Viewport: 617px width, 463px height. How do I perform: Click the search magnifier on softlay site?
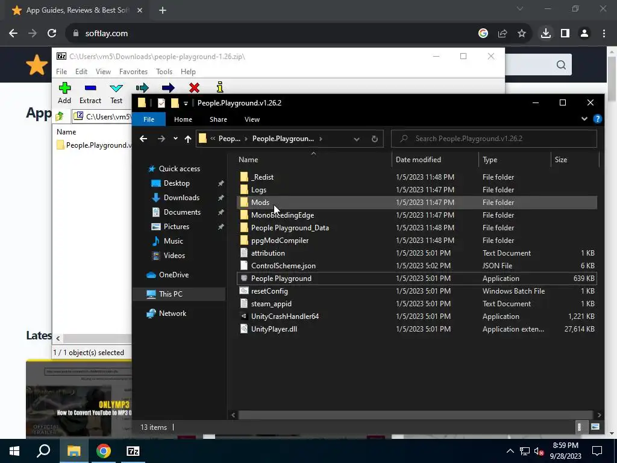pyautogui.click(x=561, y=65)
